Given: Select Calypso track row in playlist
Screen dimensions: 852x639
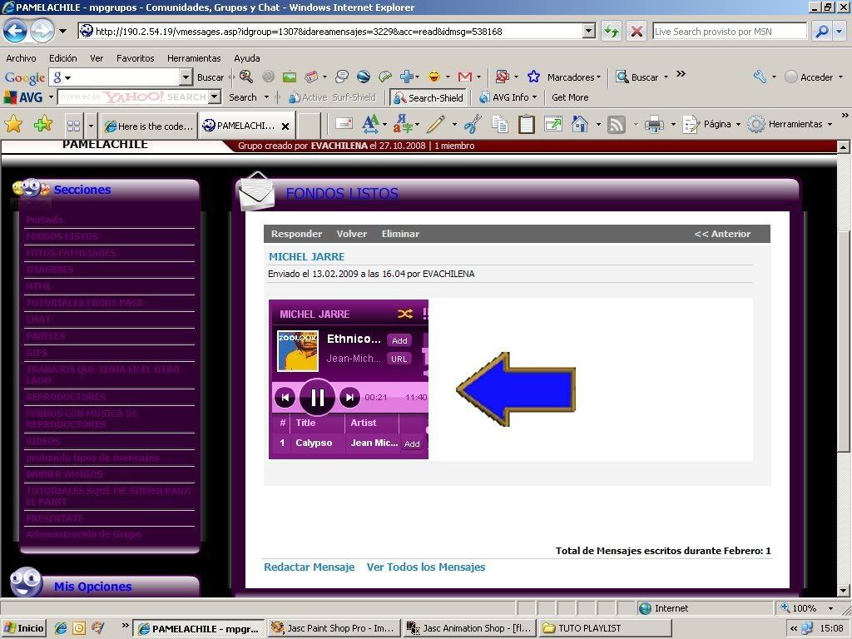Looking at the screenshot, I should point(349,443).
